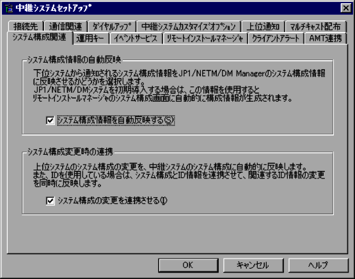Open the マルチキャスト配布 tab

pos(315,26)
